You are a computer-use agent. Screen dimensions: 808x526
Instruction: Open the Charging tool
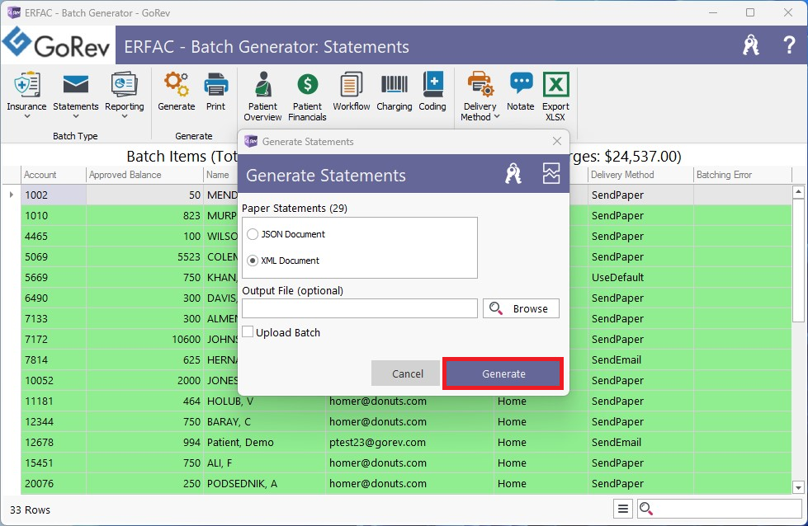tap(395, 92)
